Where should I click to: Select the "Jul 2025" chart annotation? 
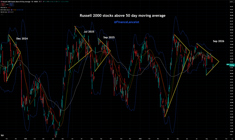coord(89,32)
